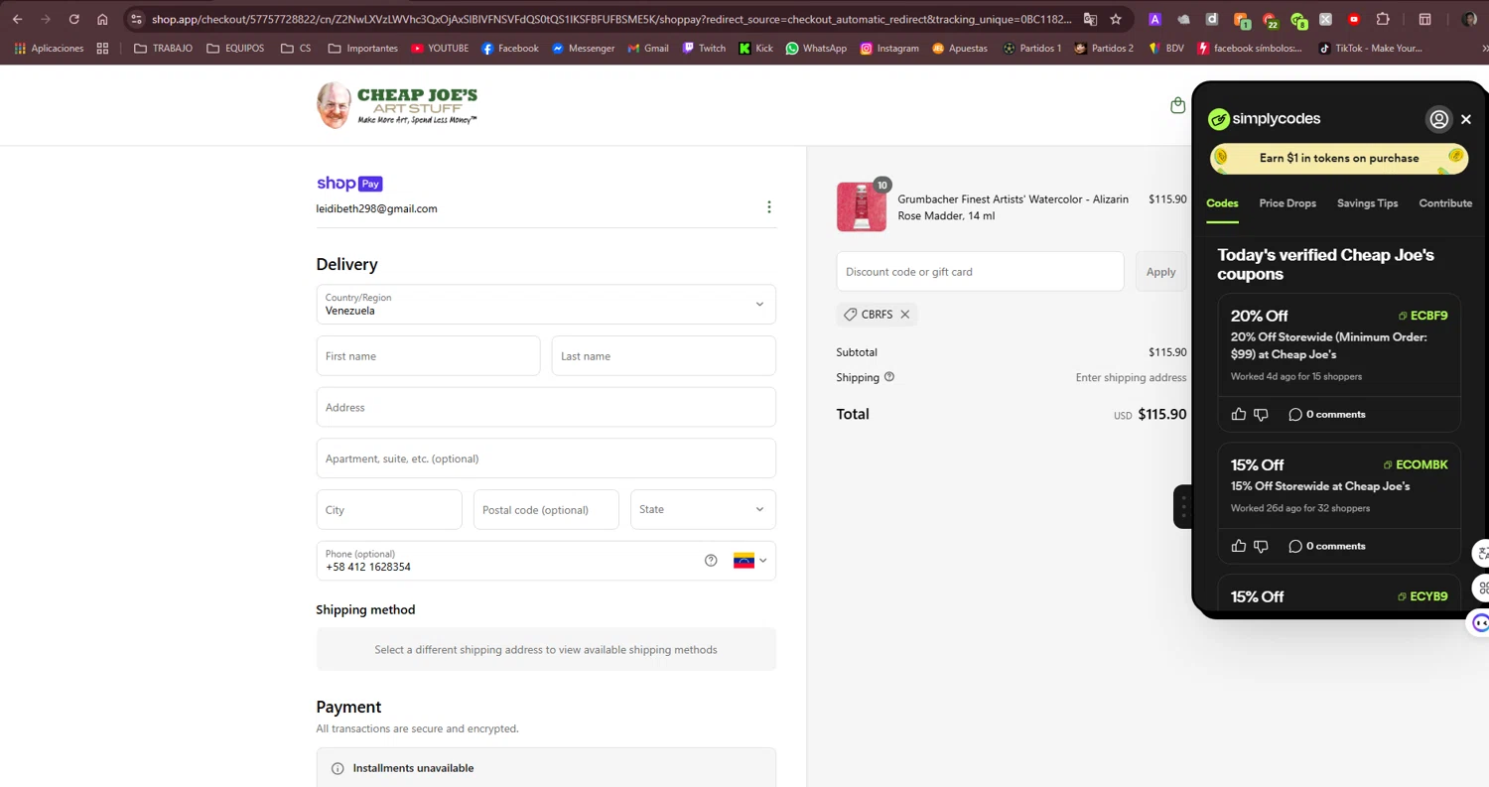
Task: Copy the ECBF9 coupon code
Action: click(1422, 316)
